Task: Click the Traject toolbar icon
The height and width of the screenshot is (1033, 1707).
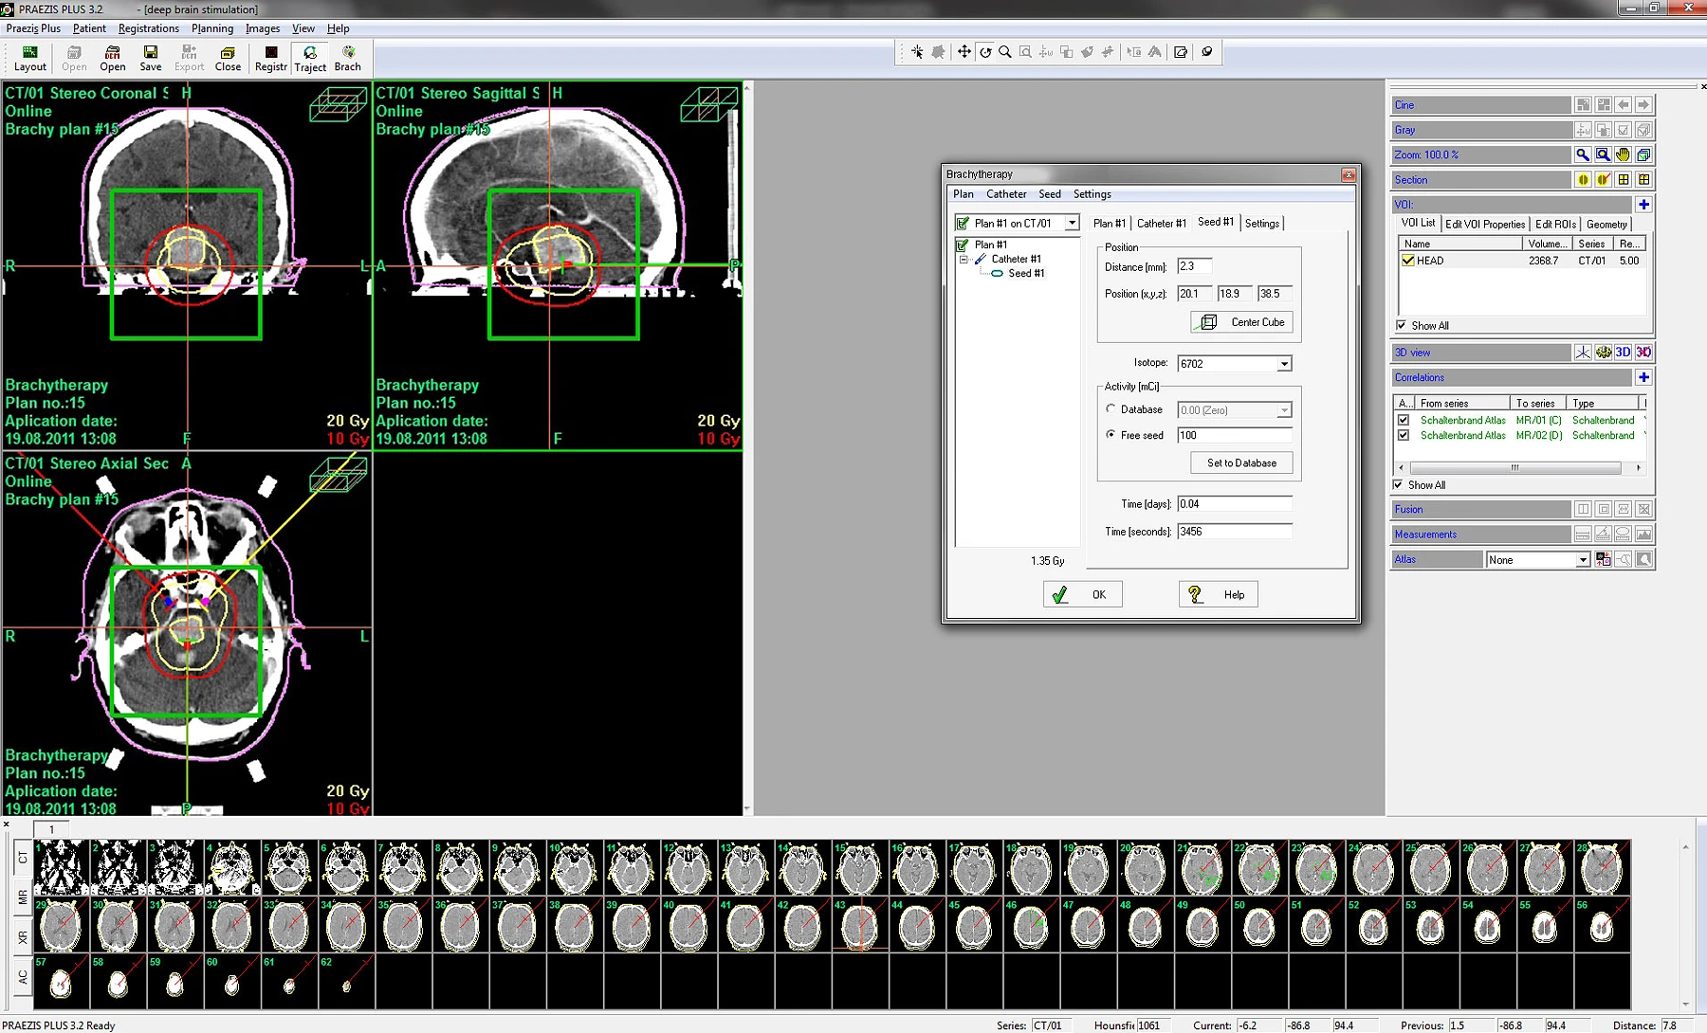Action: pyautogui.click(x=310, y=59)
